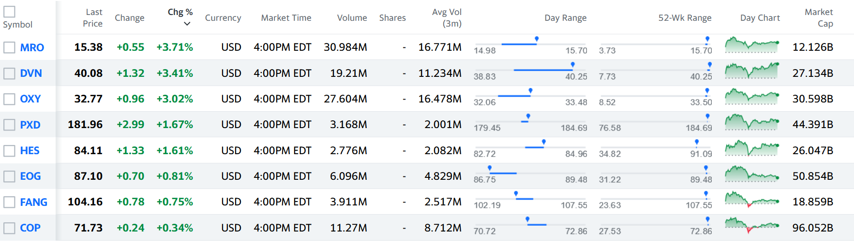Viewport: 854px width, 246px height.
Task: Click the Avg Vol (3m) header
Action: tap(447, 18)
